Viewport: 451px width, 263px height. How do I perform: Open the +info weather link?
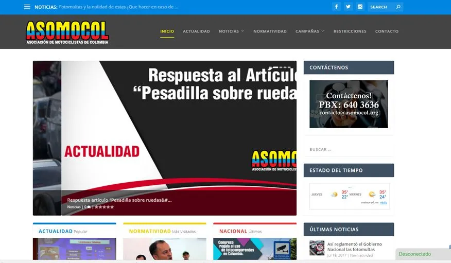point(384,203)
